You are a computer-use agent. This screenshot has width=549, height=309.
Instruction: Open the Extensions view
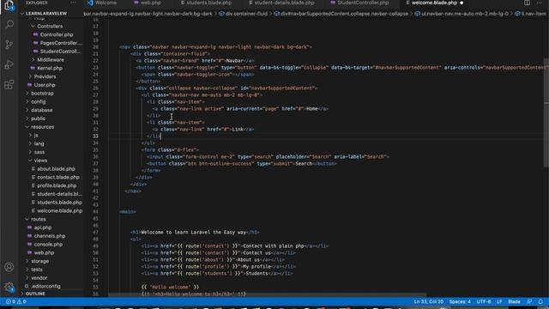pos(9,84)
